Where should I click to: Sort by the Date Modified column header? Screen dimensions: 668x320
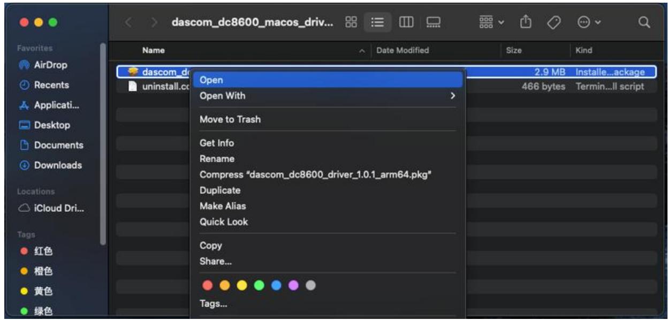[403, 50]
